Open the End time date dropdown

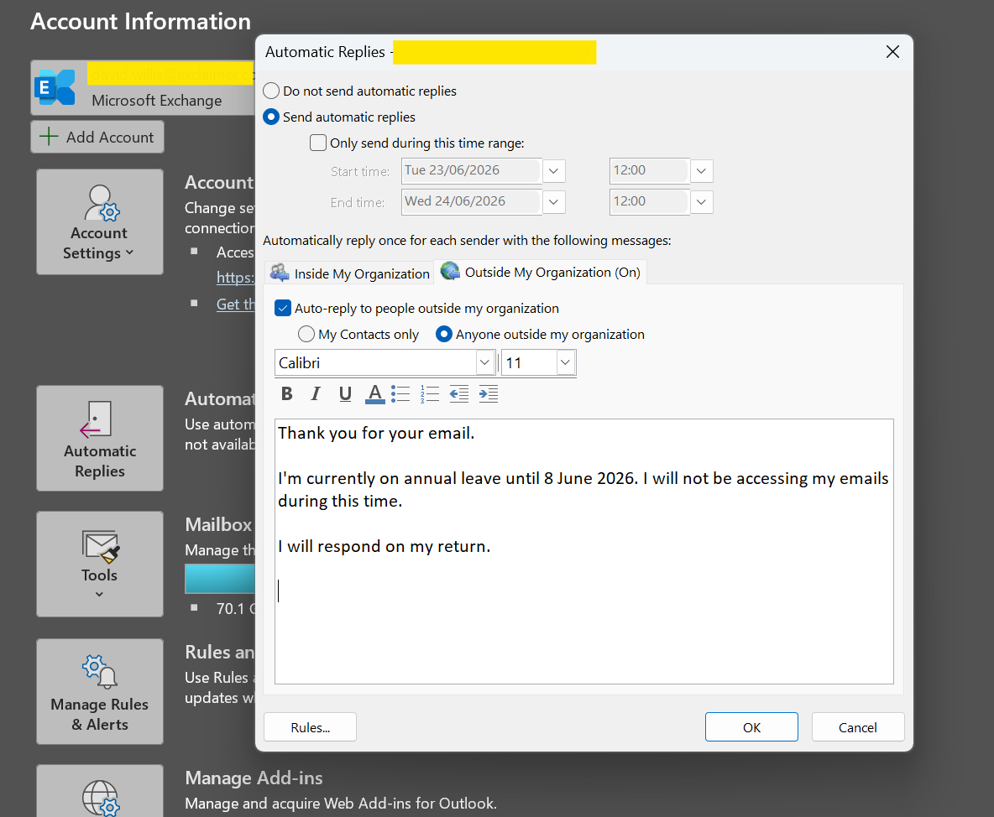click(x=553, y=202)
